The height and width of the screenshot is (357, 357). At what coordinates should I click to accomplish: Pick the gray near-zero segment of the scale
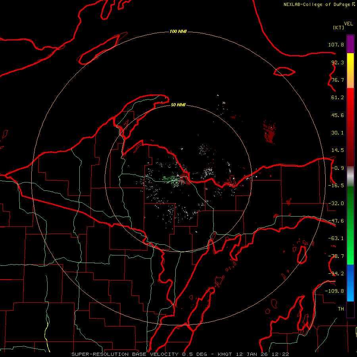[x=350, y=177]
